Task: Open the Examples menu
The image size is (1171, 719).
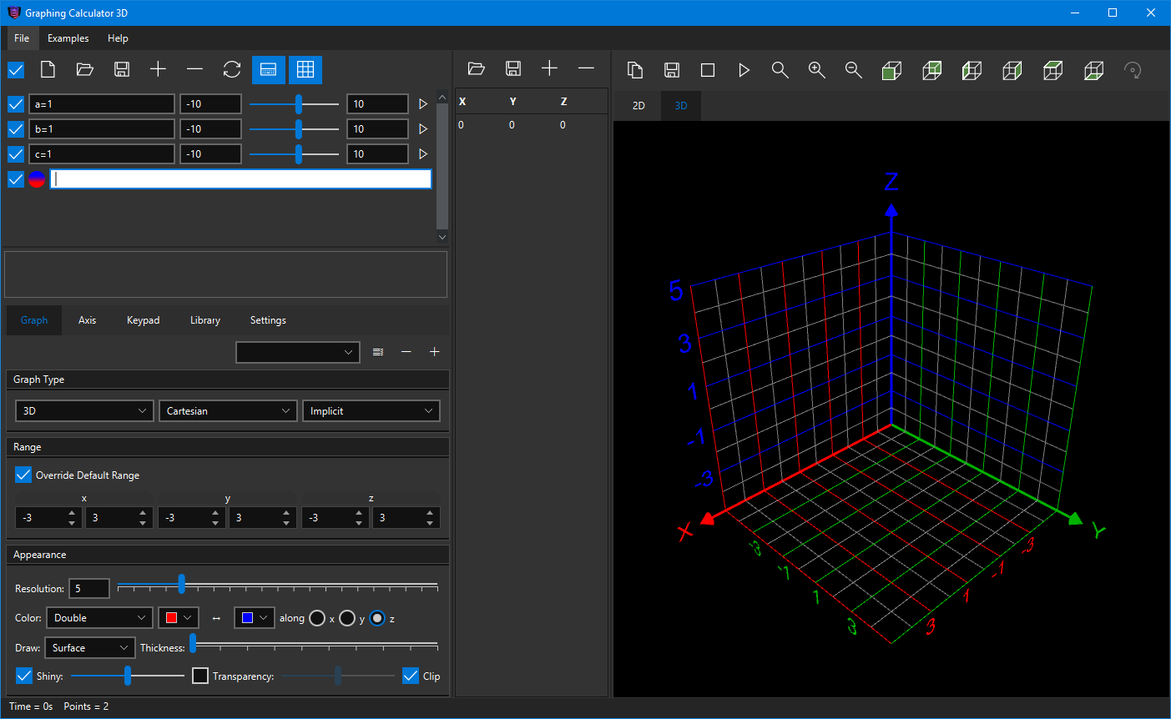Action: [x=68, y=38]
